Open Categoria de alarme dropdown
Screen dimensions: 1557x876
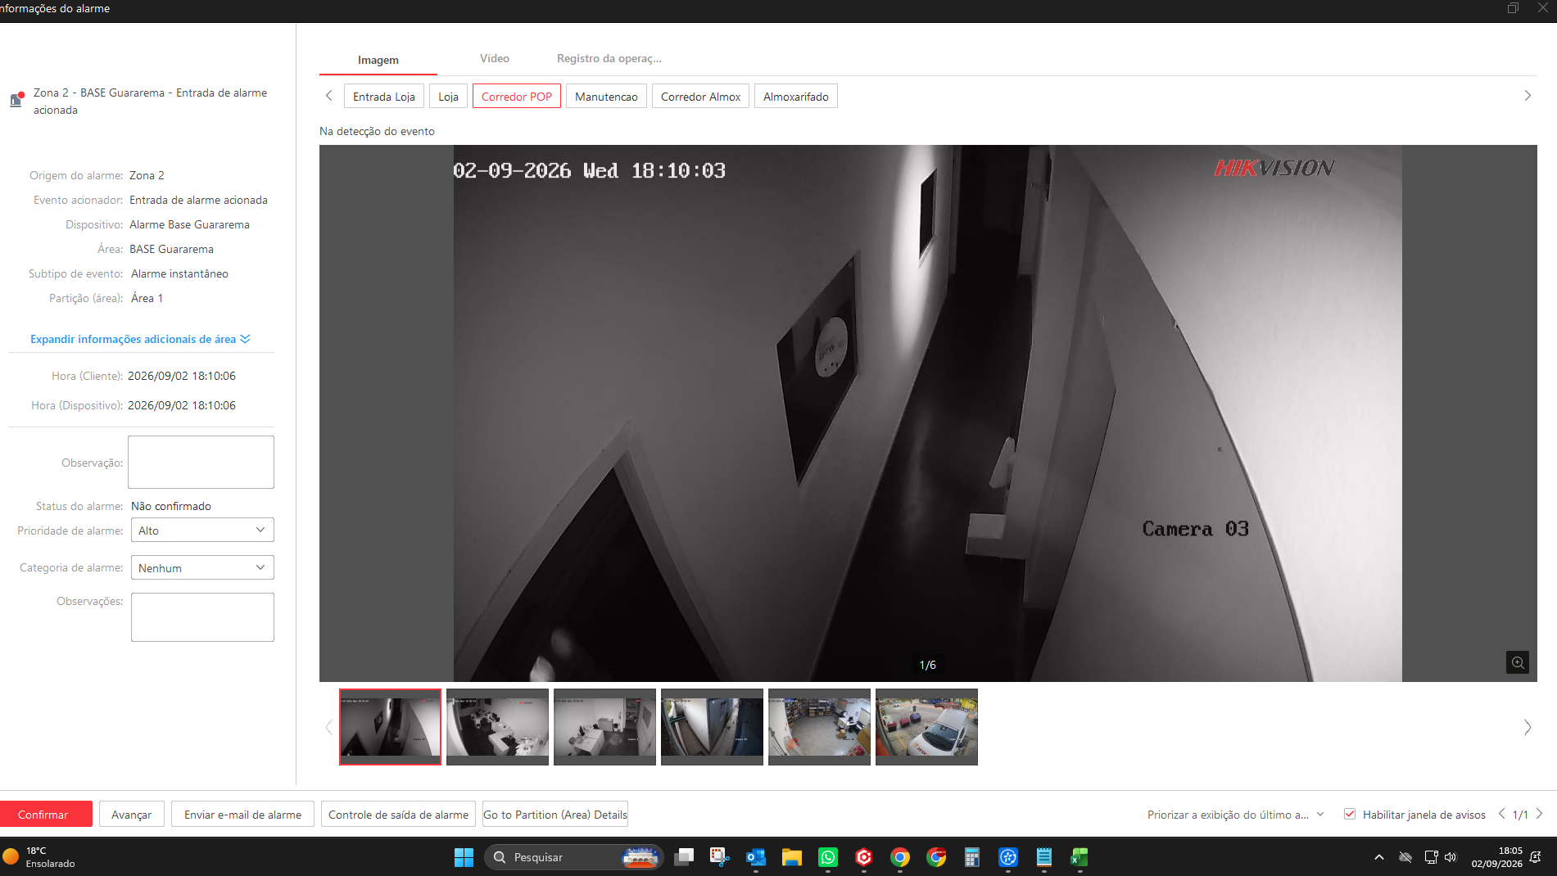coord(202,567)
